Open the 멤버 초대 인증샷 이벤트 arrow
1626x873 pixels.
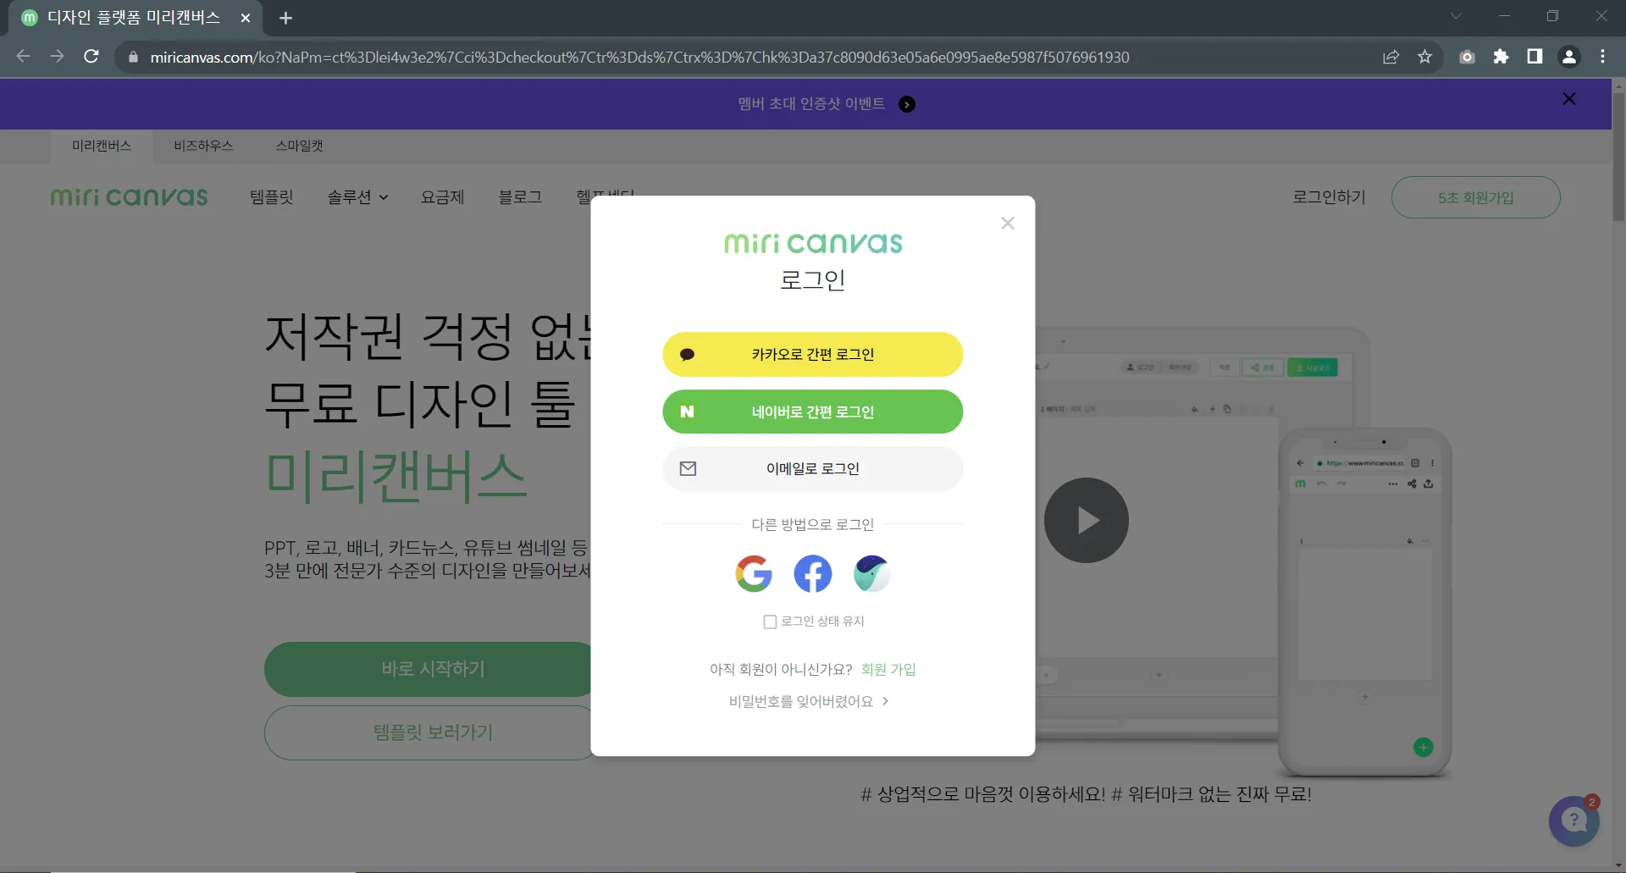coord(907,104)
